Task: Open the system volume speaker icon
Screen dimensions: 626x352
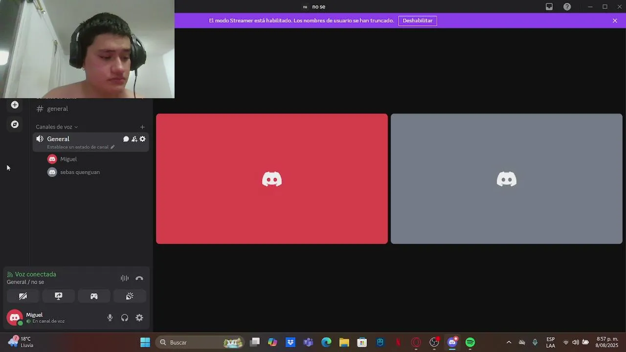Action: [576, 342]
